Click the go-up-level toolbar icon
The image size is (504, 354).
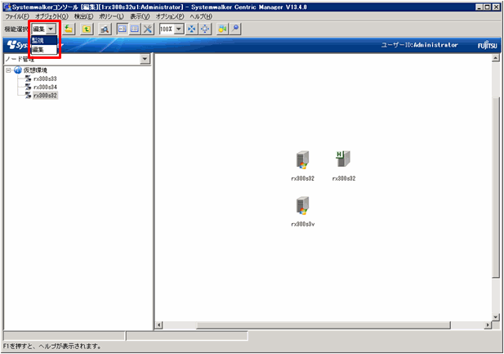click(x=87, y=29)
